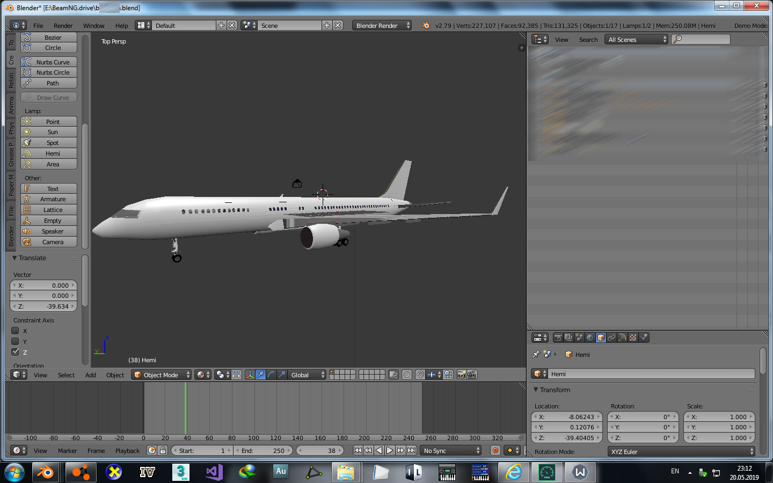Select the Rotate manipulator arc icon
773x483 pixels.
click(x=271, y=375)
